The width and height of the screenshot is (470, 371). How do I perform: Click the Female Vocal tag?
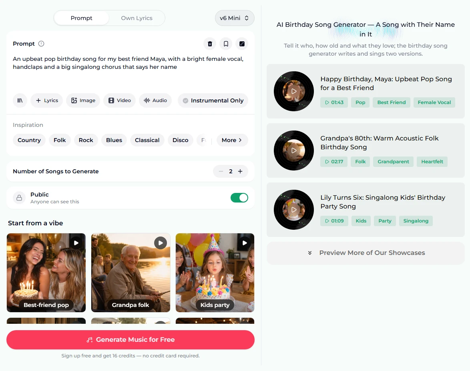click(x=434, y=102)
